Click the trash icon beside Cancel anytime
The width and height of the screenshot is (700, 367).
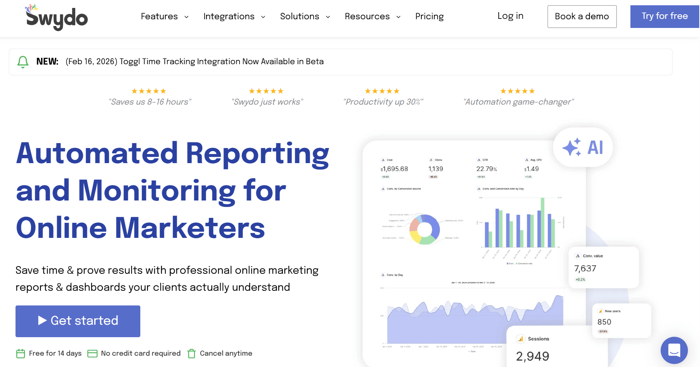tap(192, 353)
